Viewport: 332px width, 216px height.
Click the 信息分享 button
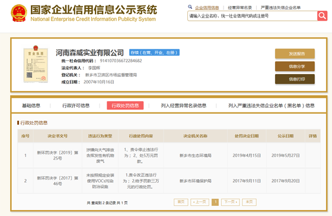click(295, 66)
